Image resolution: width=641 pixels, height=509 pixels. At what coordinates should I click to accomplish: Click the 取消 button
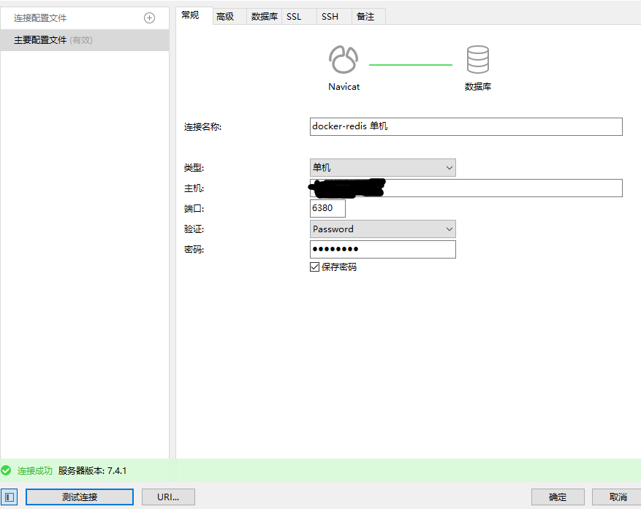coord(618,497)
